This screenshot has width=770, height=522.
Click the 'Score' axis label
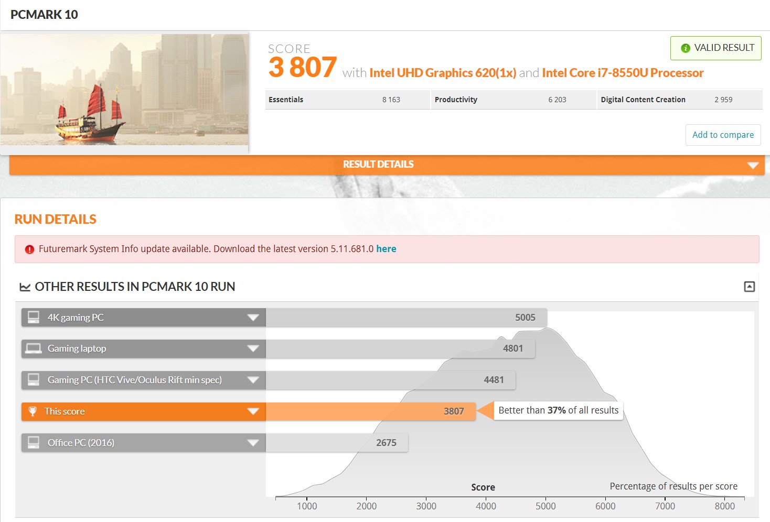(483, 487)
